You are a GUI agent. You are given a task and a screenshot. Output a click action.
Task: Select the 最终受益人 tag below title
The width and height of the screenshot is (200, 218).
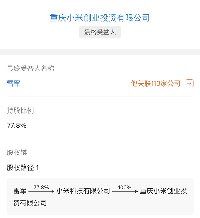[100, 32]
